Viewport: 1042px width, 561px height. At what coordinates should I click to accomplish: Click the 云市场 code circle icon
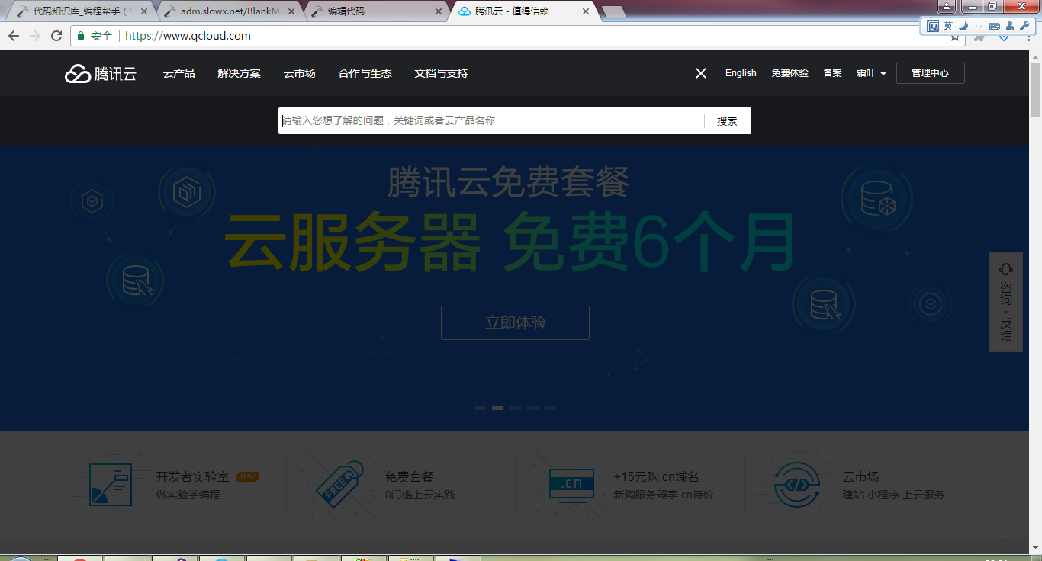click(x=797, y=484)
